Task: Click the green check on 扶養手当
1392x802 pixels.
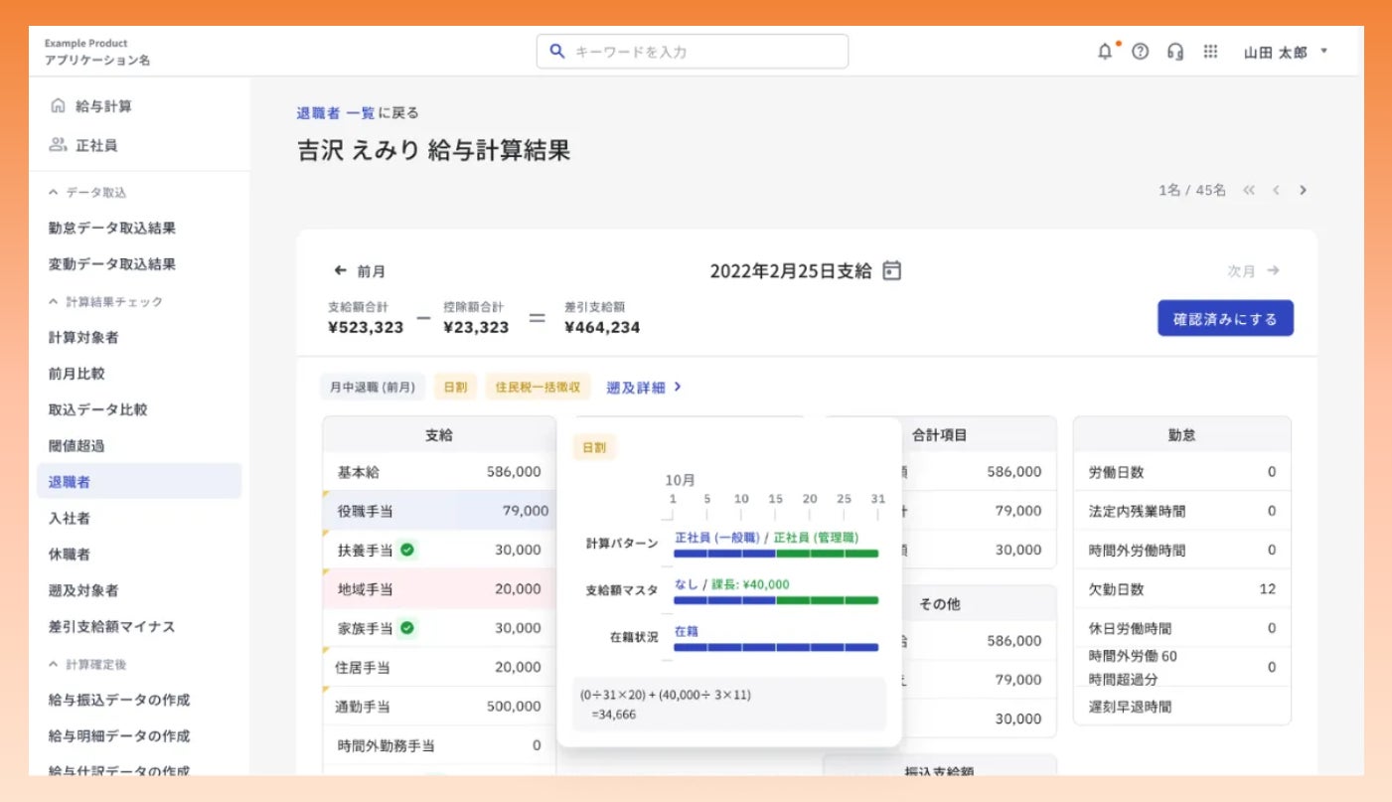Action: click(407, 550)
